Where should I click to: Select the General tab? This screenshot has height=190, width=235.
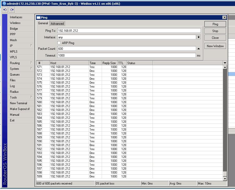click(43, 23)
